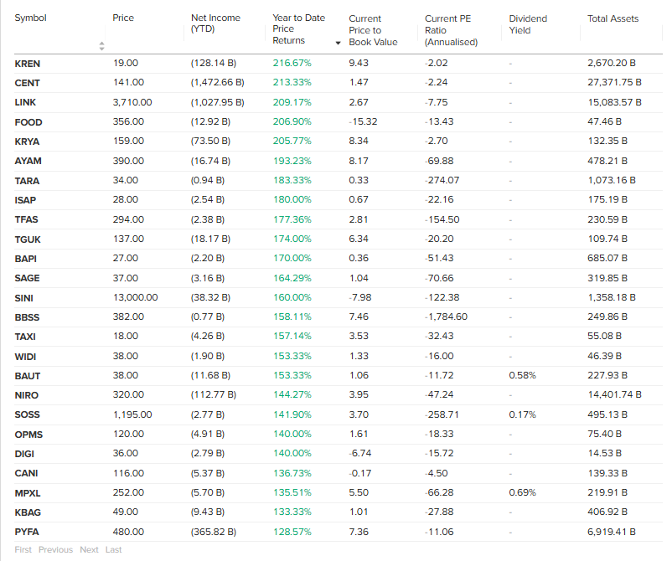Click the Previous page link
The image size is (672, 561).
[x=55, y=549]
